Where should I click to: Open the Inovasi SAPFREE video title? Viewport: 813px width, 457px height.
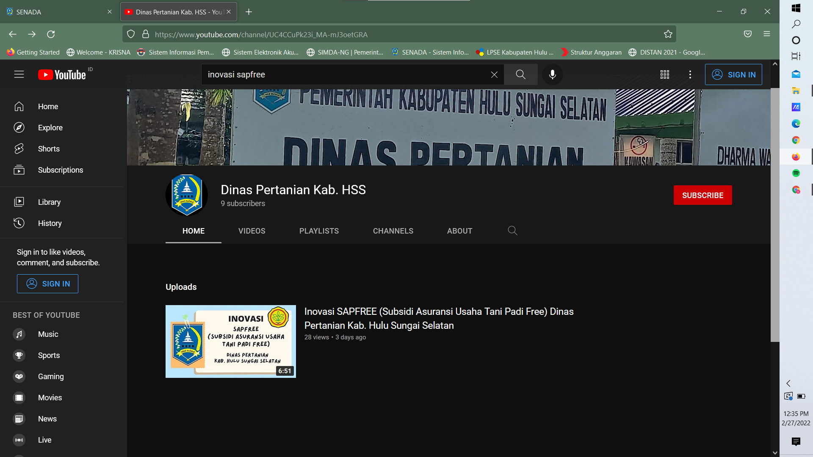(x=439, y=319)
